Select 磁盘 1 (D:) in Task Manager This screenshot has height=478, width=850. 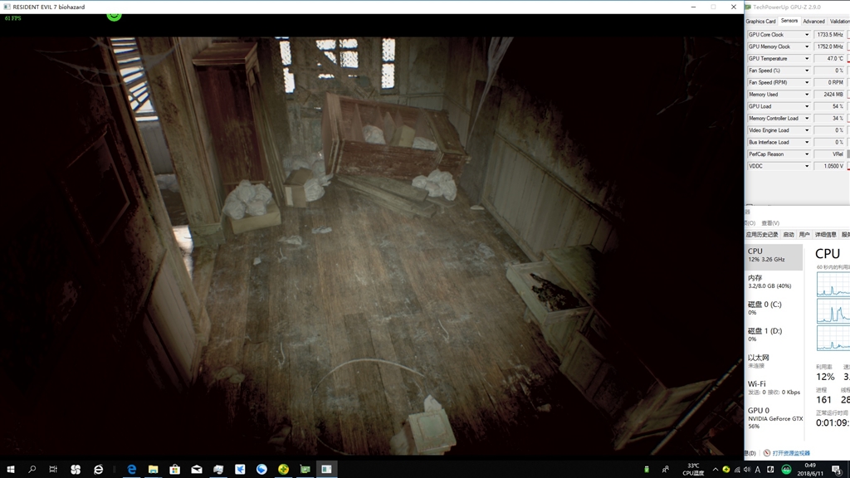(774, 335)
